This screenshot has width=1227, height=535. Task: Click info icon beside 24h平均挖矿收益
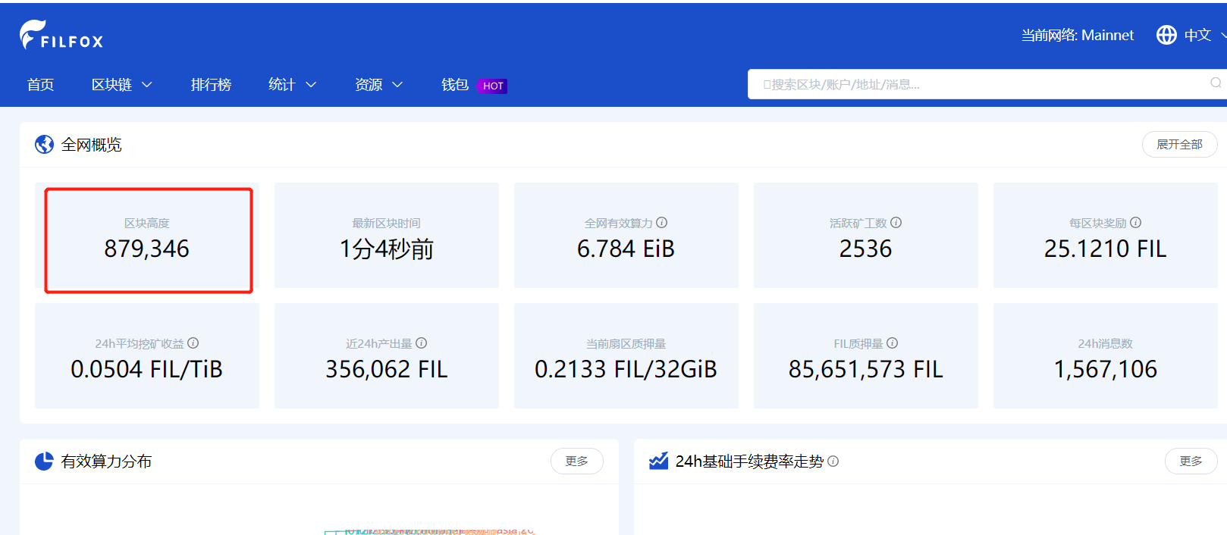click(x=193, y=343)
